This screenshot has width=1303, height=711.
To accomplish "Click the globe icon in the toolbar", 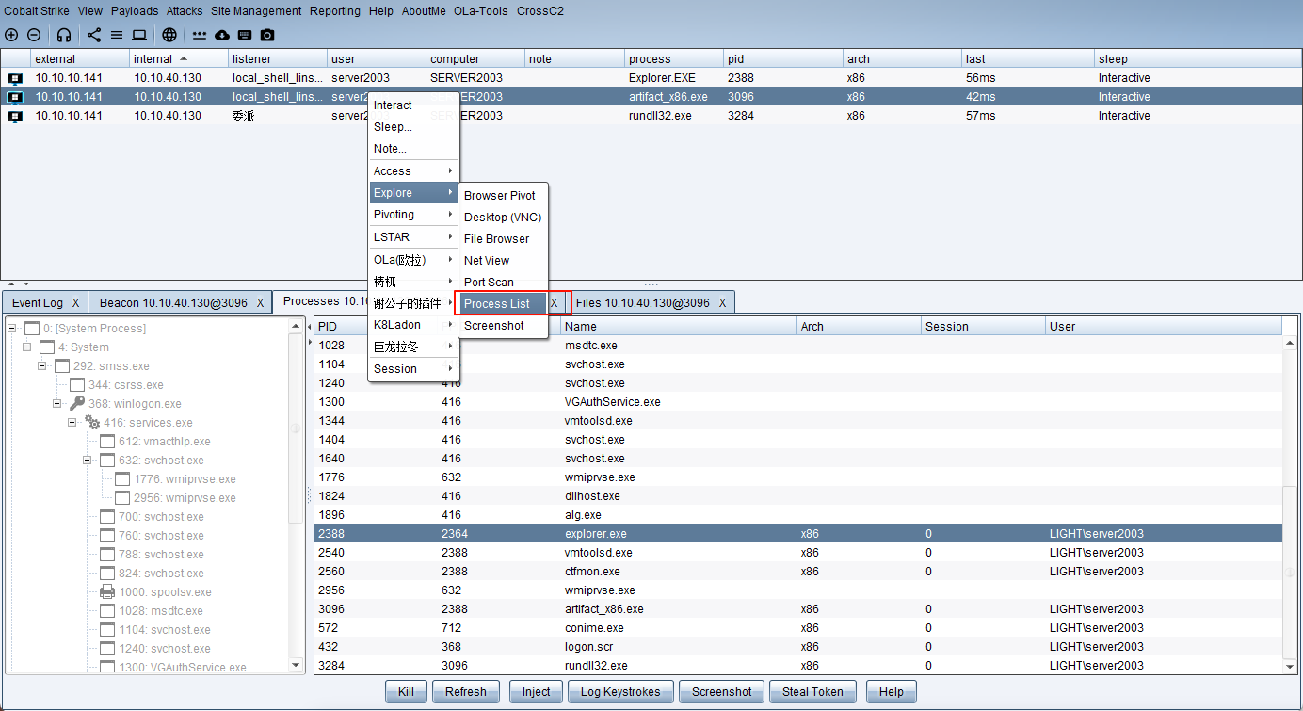I will coord(169,35).
